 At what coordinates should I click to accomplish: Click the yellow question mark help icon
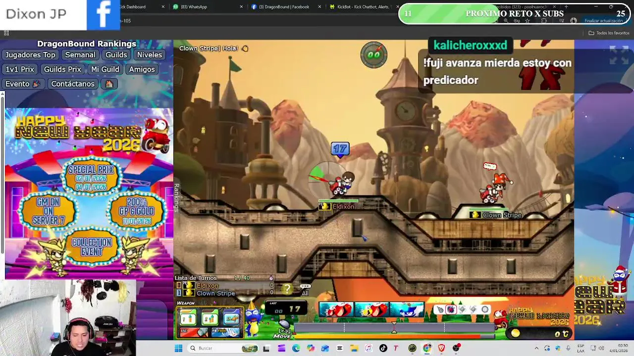click(x=287, y=289)
